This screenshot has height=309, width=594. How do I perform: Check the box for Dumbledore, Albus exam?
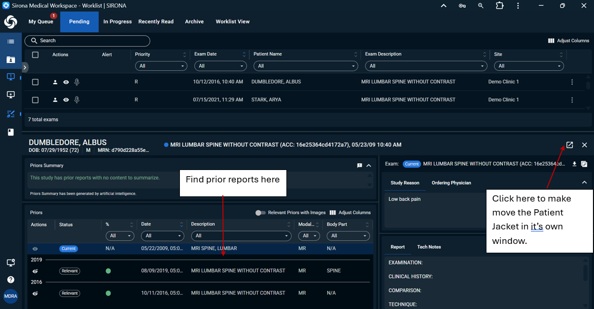[35, 82]
